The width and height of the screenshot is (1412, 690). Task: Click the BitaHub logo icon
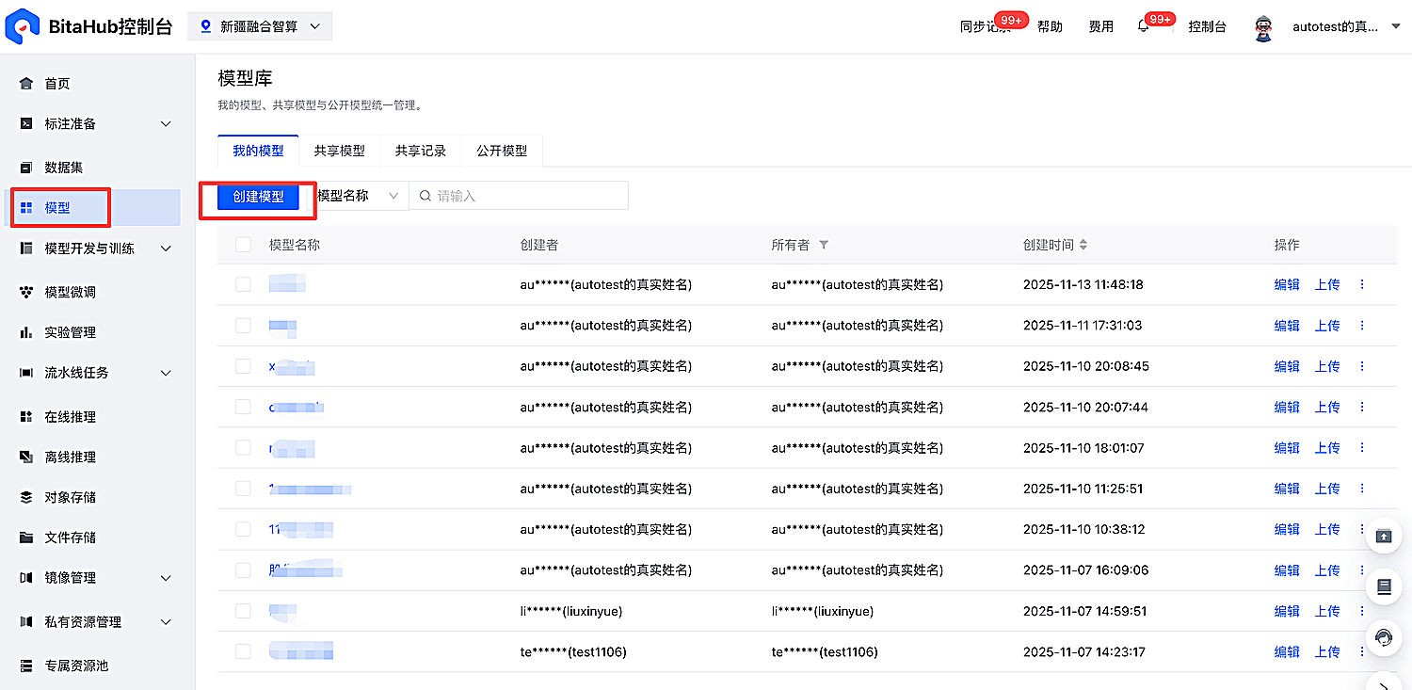click(x=22, y=26)
